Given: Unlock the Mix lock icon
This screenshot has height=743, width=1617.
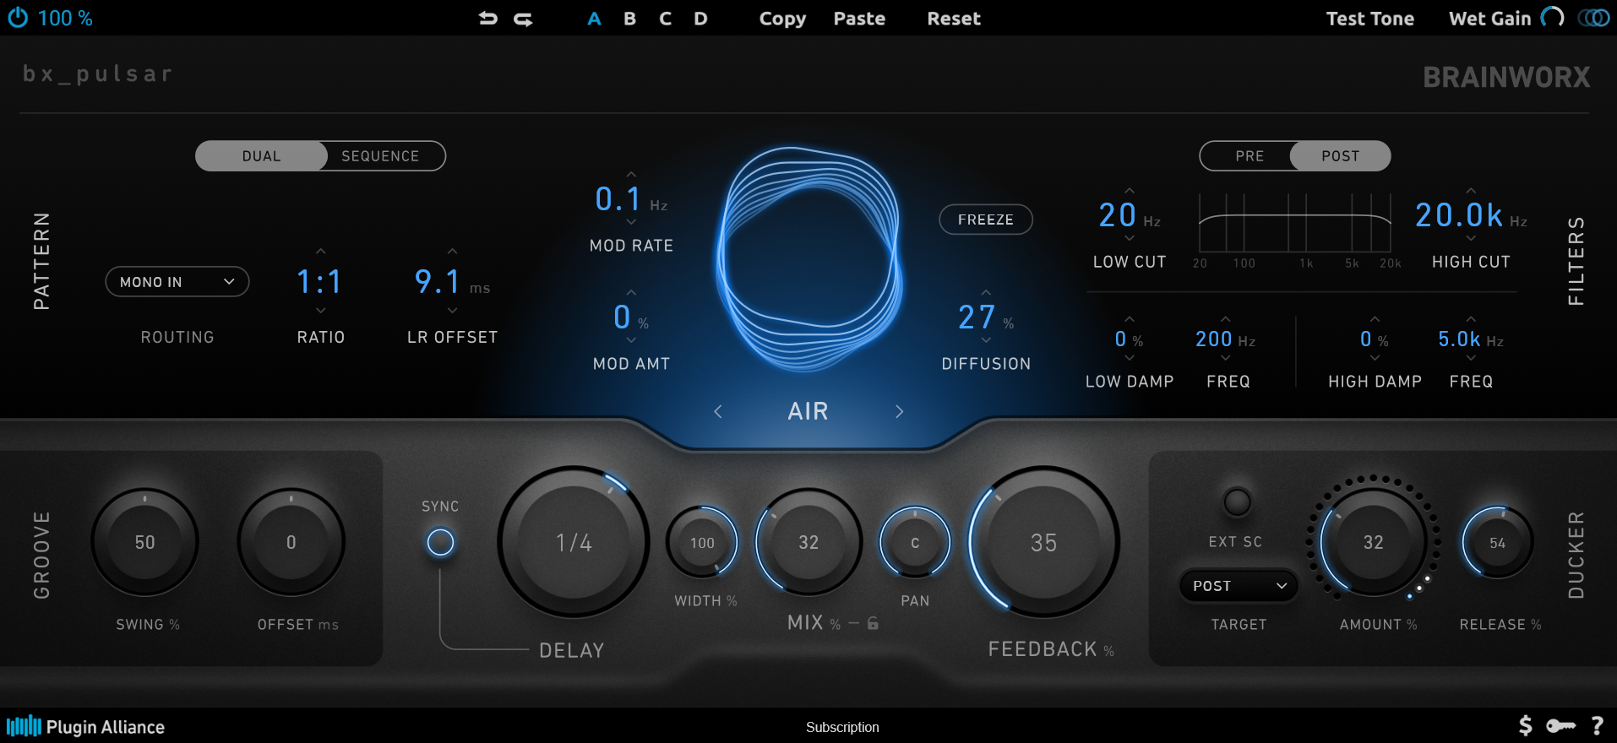Looking at the screenshot, I should [x=873, y=623].
